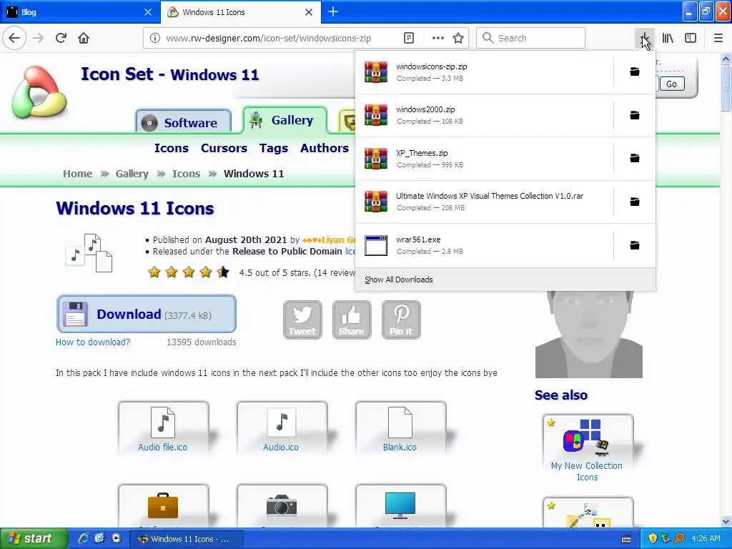Click the author's profile picture
Viewport: 732px width, 549px height.
pyautogui.click(x=589, y=335)
